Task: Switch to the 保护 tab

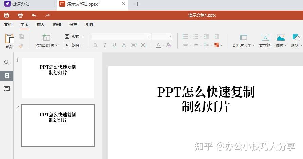Action: pos(73,25)
